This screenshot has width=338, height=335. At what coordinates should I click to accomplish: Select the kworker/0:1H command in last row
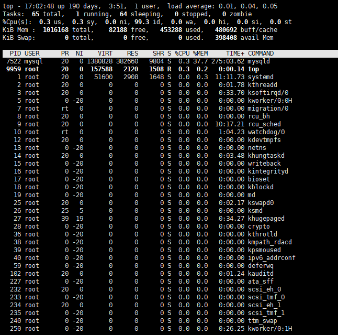pos(269,328)
